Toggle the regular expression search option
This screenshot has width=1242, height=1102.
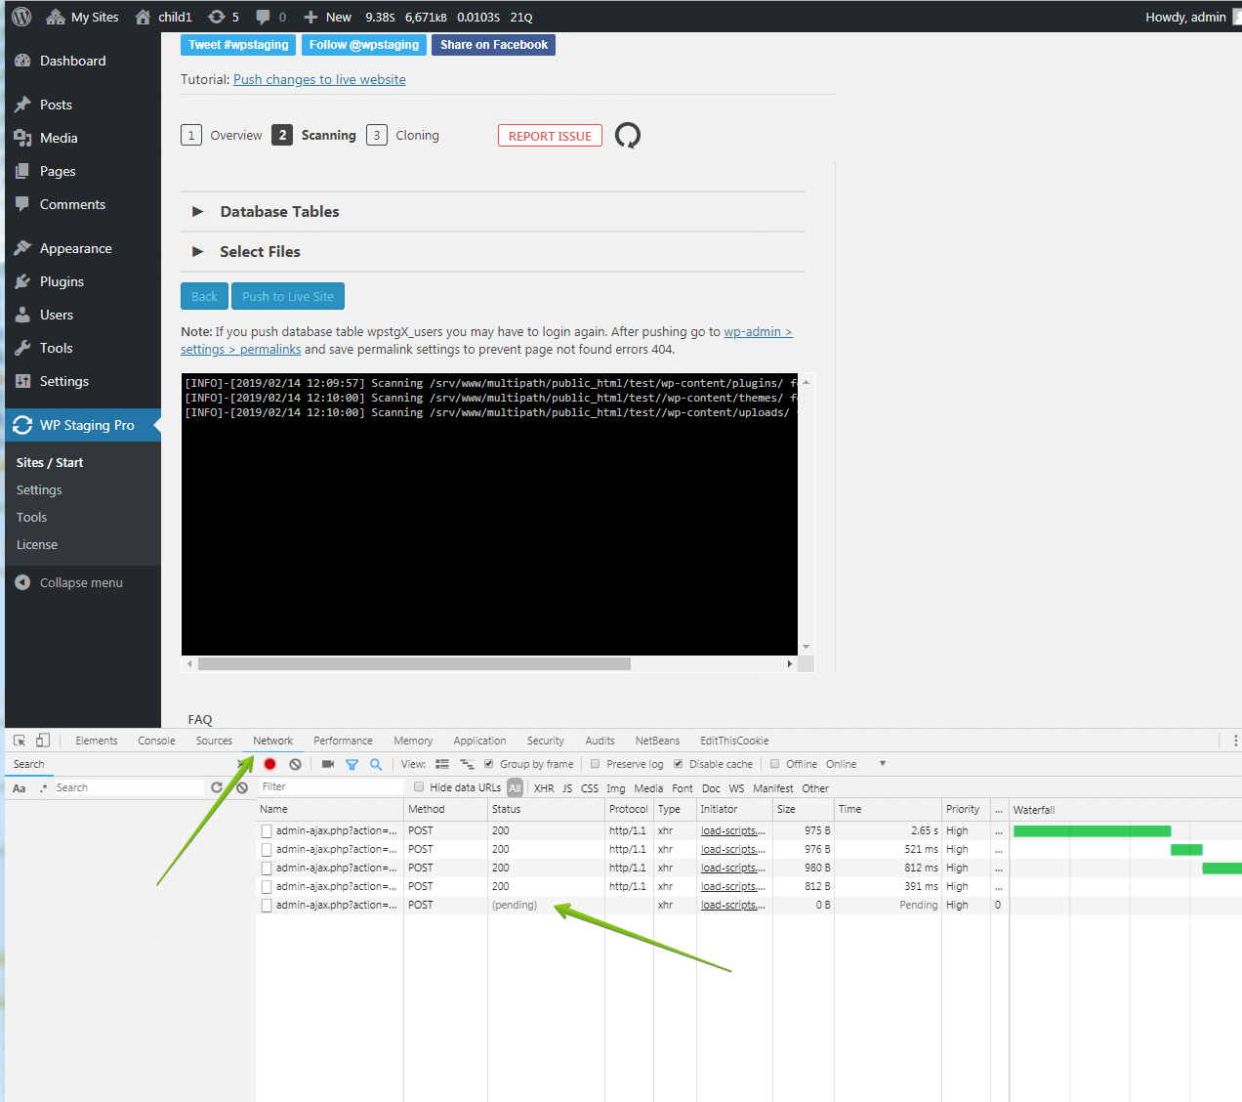pos(43,787)
